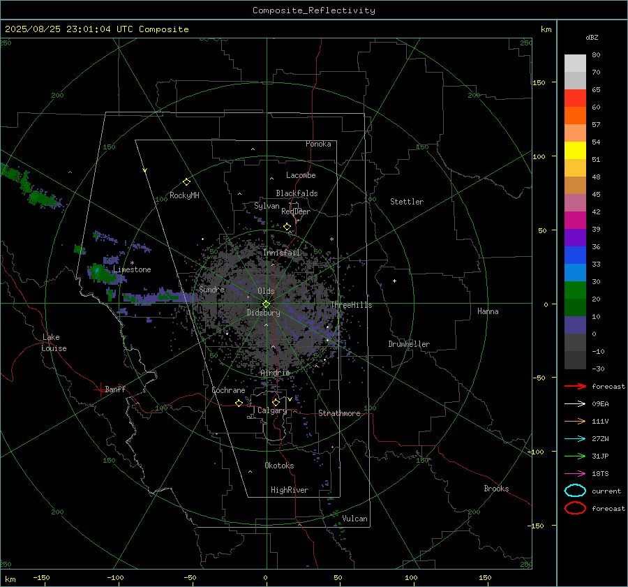Select the orange 60 dBZ color swatch
Viewport: 628px width, 587px height.
pos(575,116)
